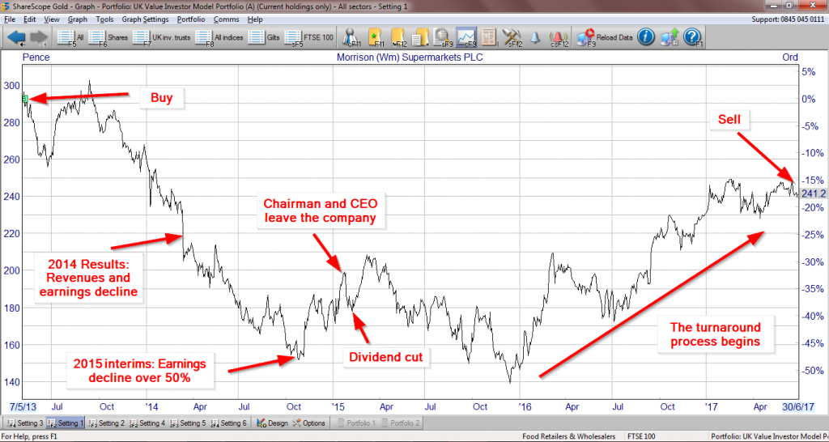Open the File menu
The image size is (829, 442).
coord(10,19)
